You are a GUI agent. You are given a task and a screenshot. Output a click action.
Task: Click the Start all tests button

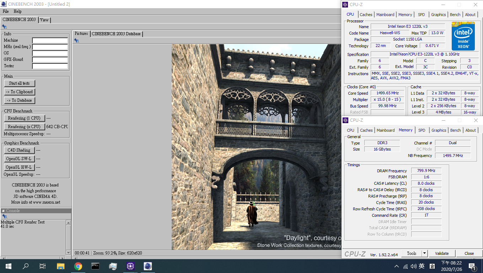point(20,83)
